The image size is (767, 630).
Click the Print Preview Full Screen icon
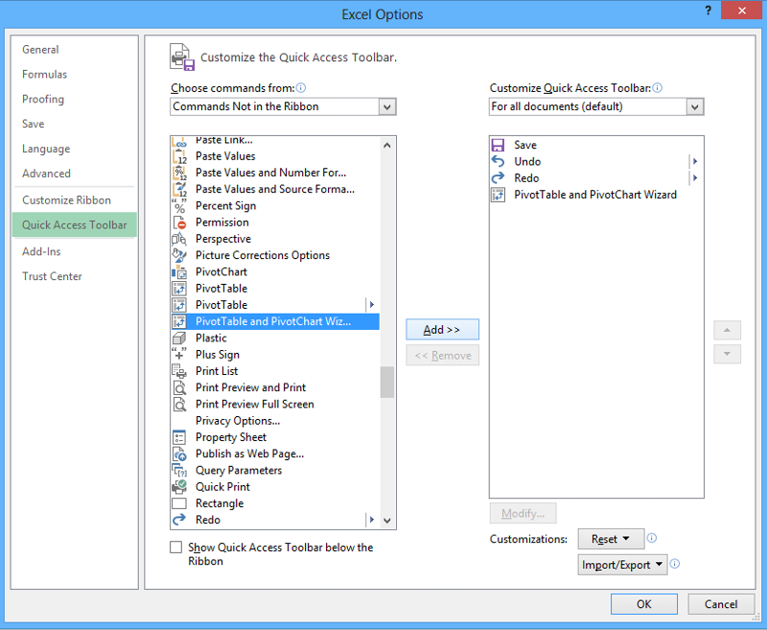pos(179,405)
